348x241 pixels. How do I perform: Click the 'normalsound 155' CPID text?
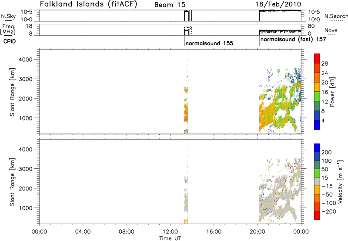tap(209, 43)
